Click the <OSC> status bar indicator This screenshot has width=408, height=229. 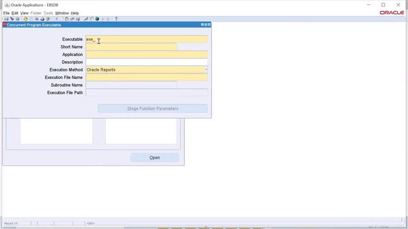pos(91,223)
